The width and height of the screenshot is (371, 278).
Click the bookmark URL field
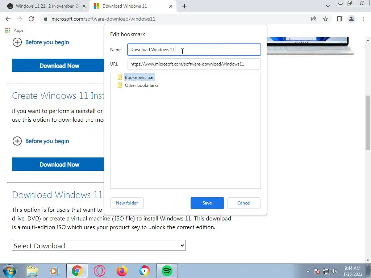point(194,64)
